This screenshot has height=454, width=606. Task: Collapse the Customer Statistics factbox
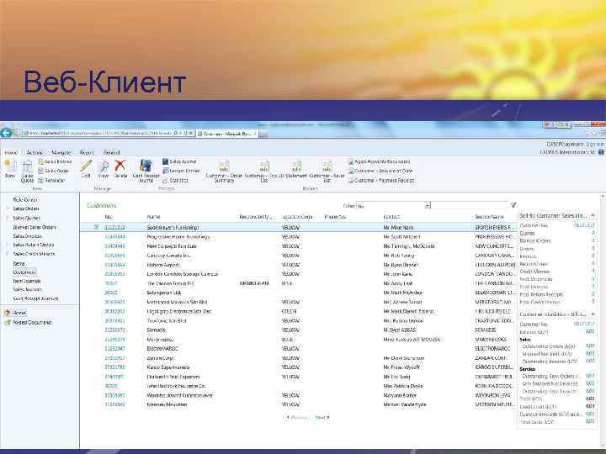[593, 314]
